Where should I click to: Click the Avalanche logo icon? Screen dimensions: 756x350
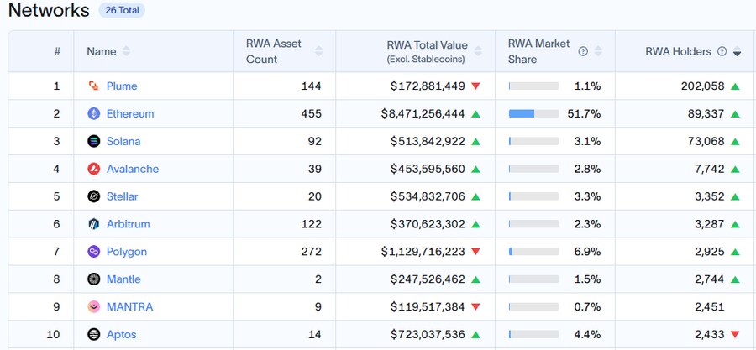(93, 169)
